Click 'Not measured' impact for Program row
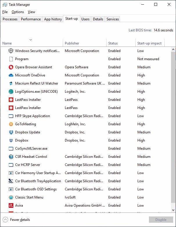Screen dimensions: 176x227 tap(148, 59)
